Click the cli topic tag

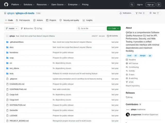[x=136, y=56]
